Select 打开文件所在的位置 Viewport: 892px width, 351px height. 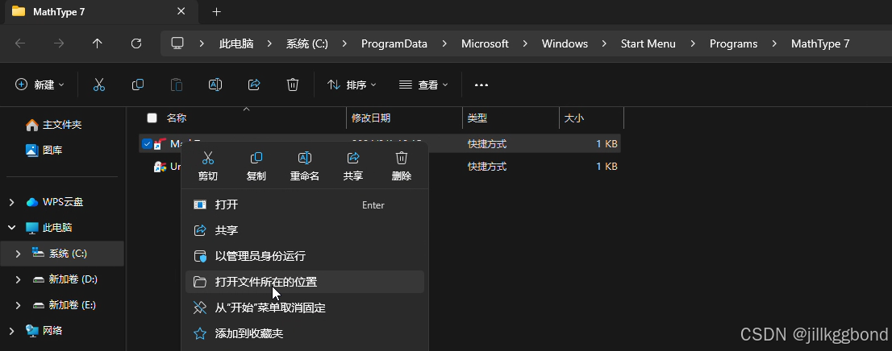click(x=305, y=282)
